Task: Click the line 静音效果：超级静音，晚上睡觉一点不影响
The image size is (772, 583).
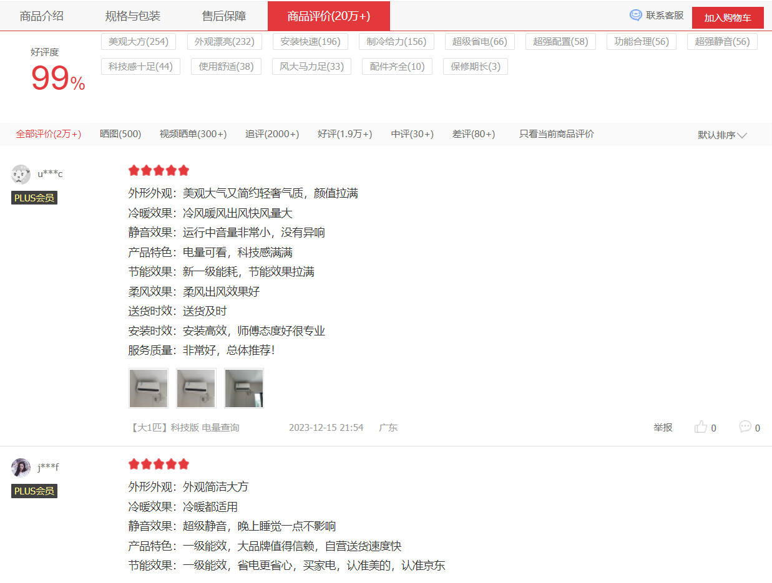Action: tap(232, 526)
